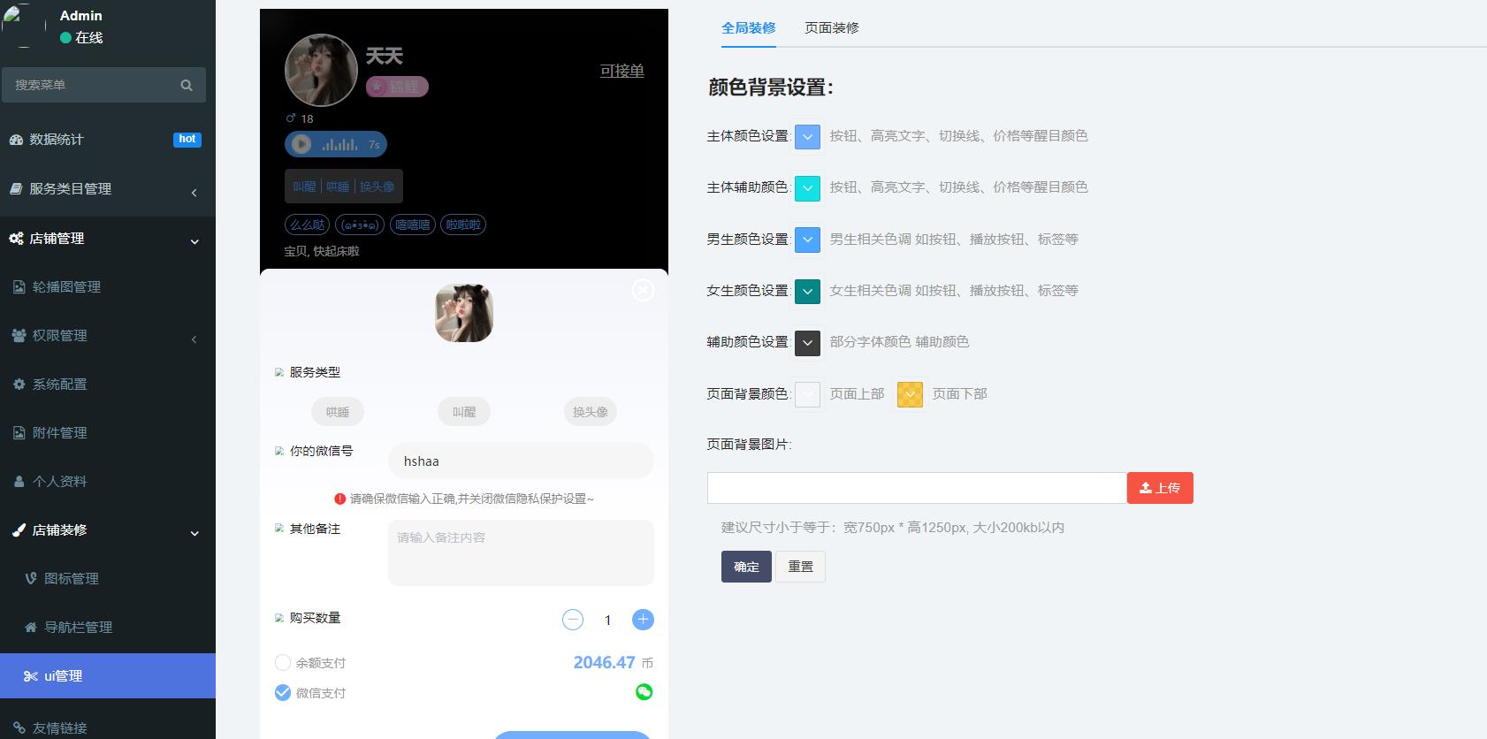The height and width of the screenshot is (739, 1487).
Task: Click the search magnifier icon in sidebar
Action: point(187,85)
